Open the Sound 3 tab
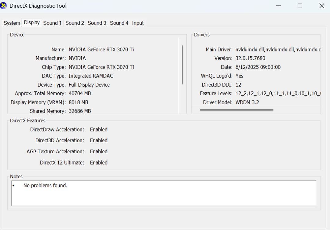Image resolution: width=330 pixels, height=230 pixels. pos(97,23)
